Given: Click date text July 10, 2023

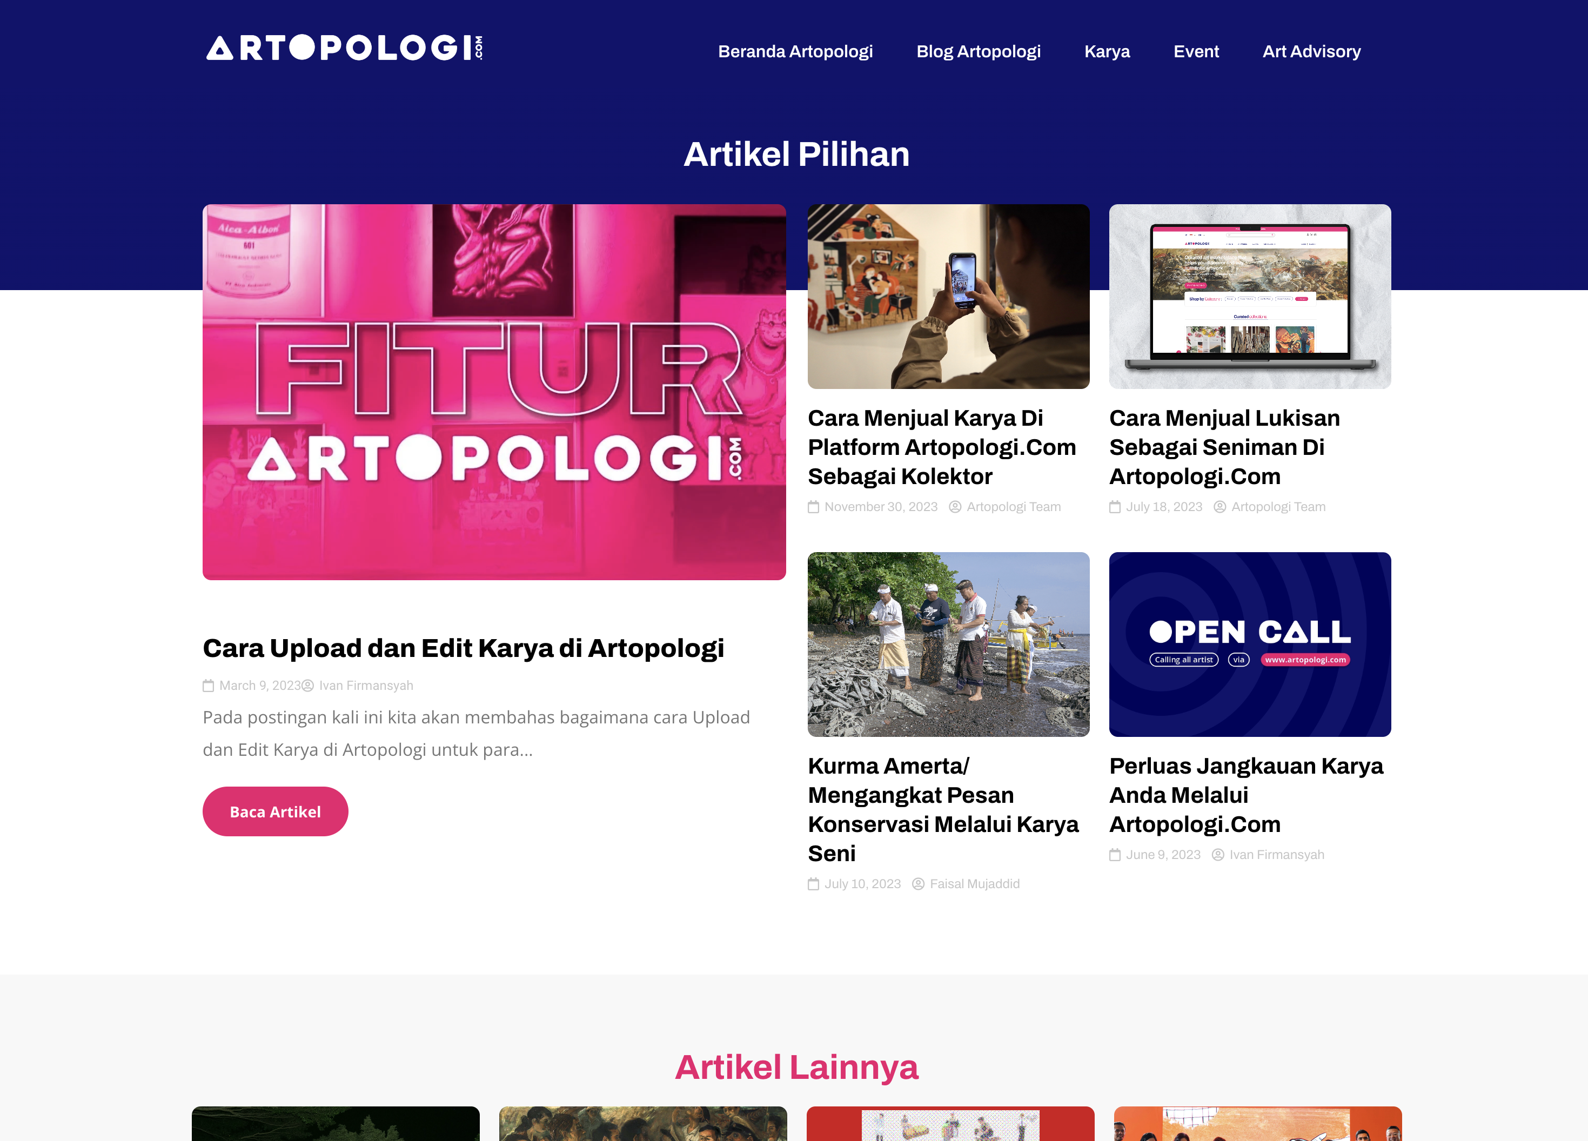Looking at the screenshot, I should [x=862, y=884].
